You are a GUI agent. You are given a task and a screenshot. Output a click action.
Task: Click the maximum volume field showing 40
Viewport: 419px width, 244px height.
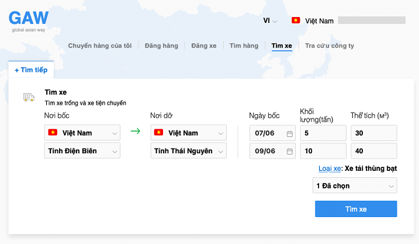[x=373, y=151]
